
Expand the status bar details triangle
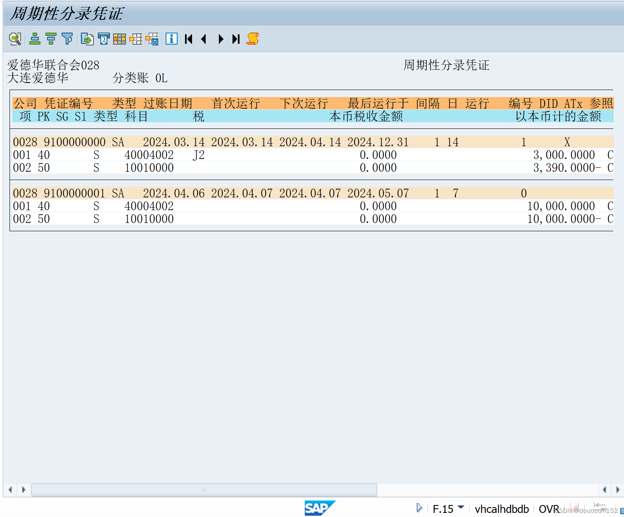click(x=420, y=508)
